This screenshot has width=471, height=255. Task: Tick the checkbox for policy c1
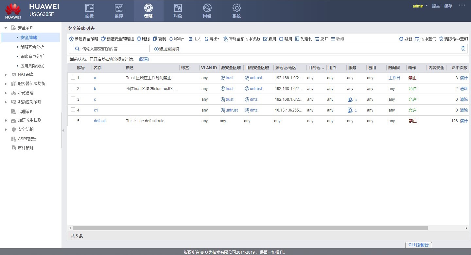(x=73, y=110)
